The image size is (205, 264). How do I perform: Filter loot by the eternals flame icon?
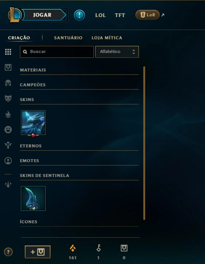click(8, 114)
